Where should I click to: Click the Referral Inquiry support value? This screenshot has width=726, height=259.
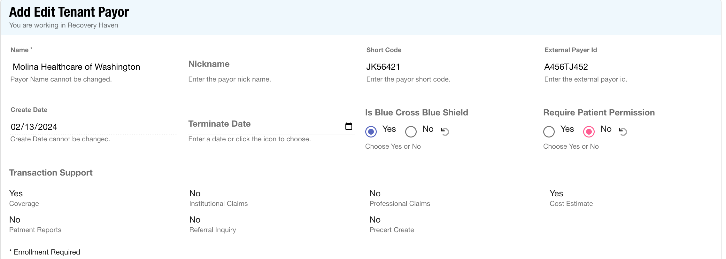195,220
